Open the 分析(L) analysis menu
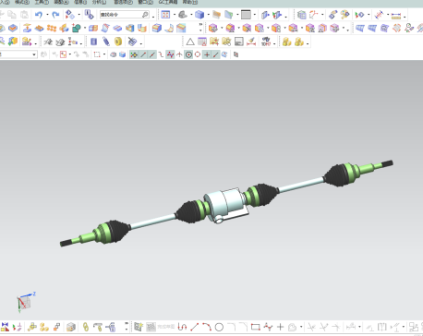 click(x=99, y=2)
